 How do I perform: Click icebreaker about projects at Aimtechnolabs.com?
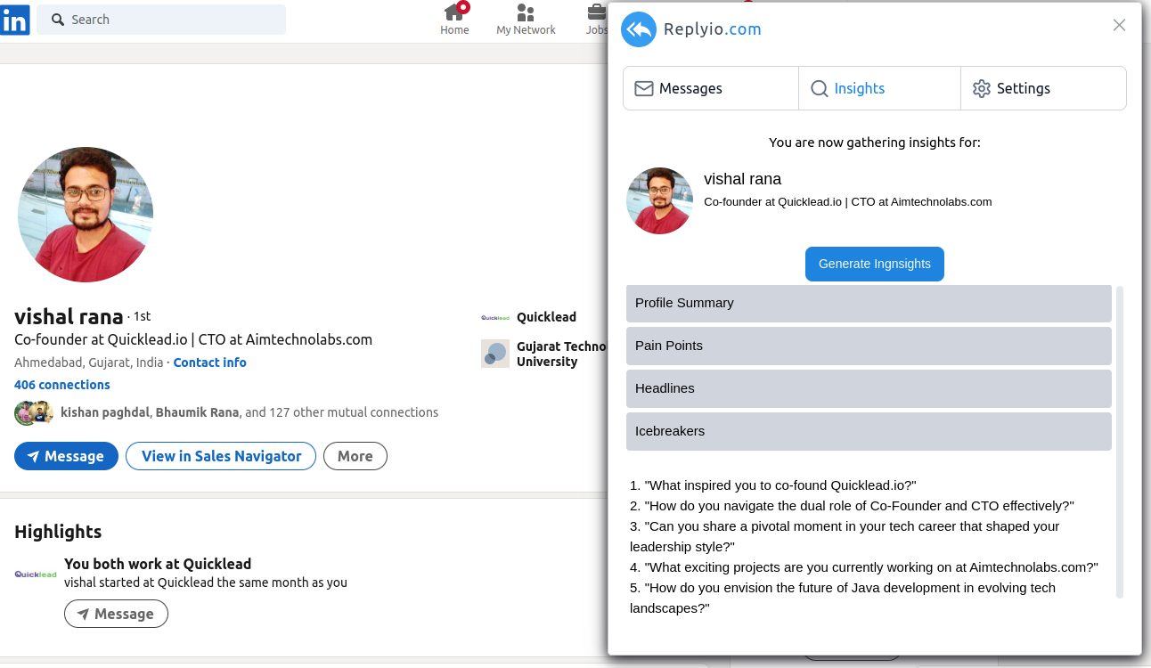tap(864, 567)
